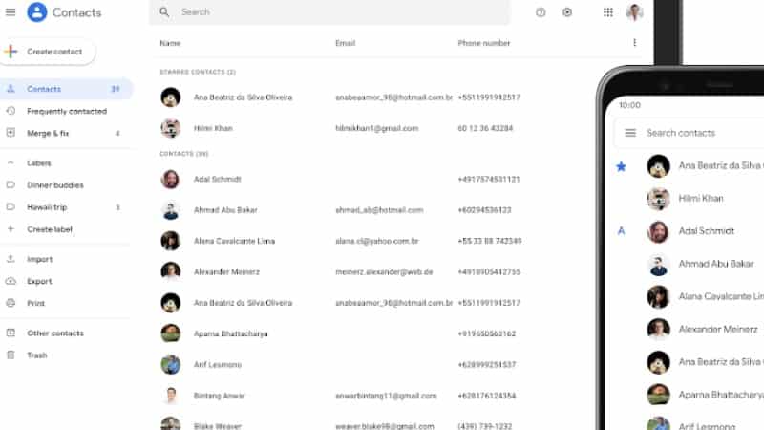Open the help question mark icon
764x430 pixels.
pos(541,12)
